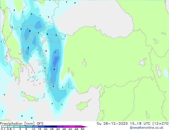Click the 0.1–0.5 mm palest legend swatch
This screenshot has height=130, width=169.
(x=5, y=127)
